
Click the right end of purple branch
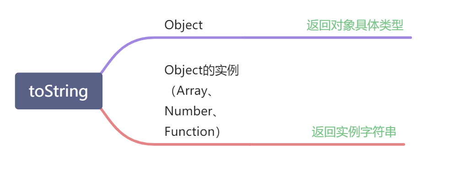point(411,37)
